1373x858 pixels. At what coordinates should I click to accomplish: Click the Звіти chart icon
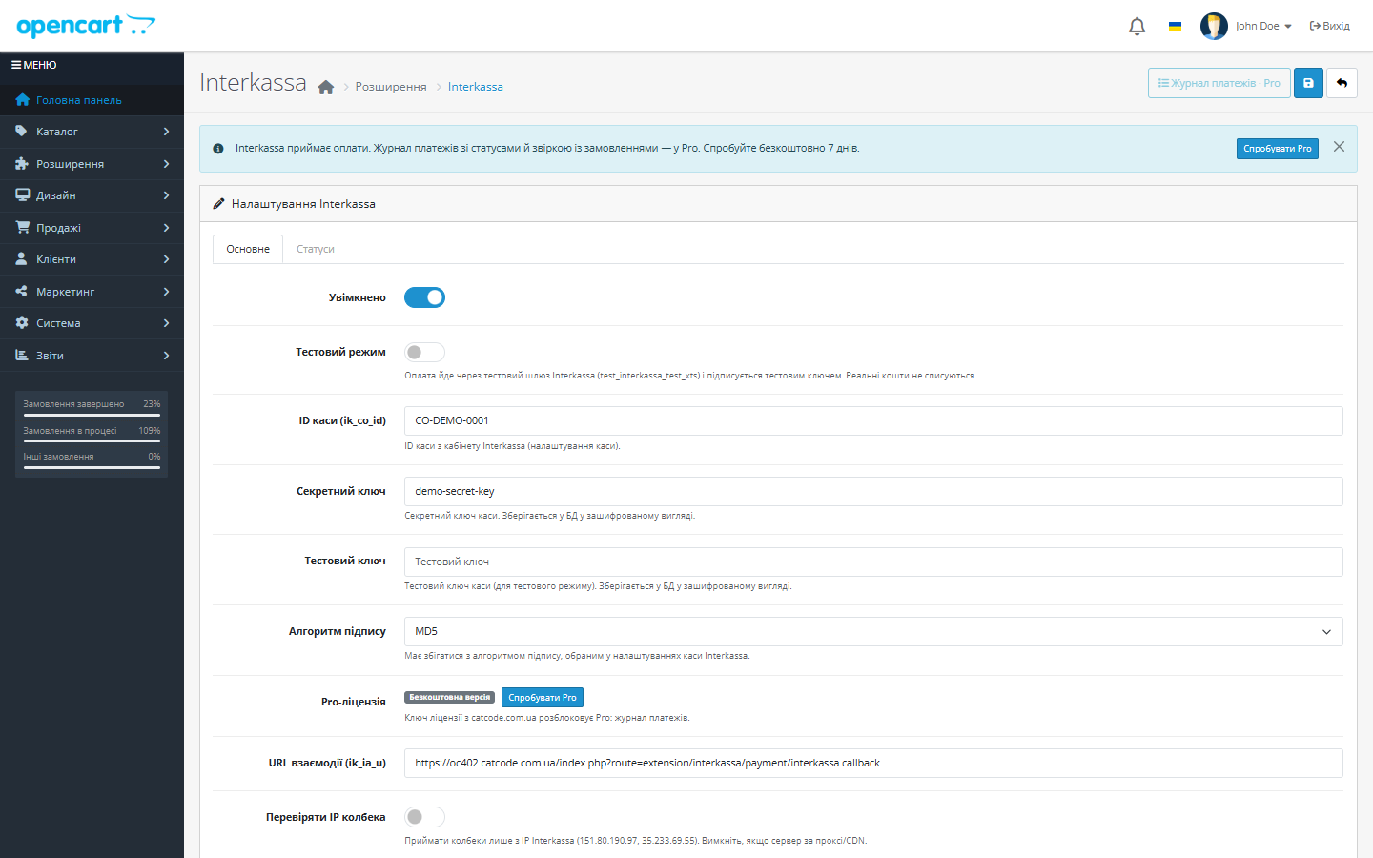click(x=22, y=356)
